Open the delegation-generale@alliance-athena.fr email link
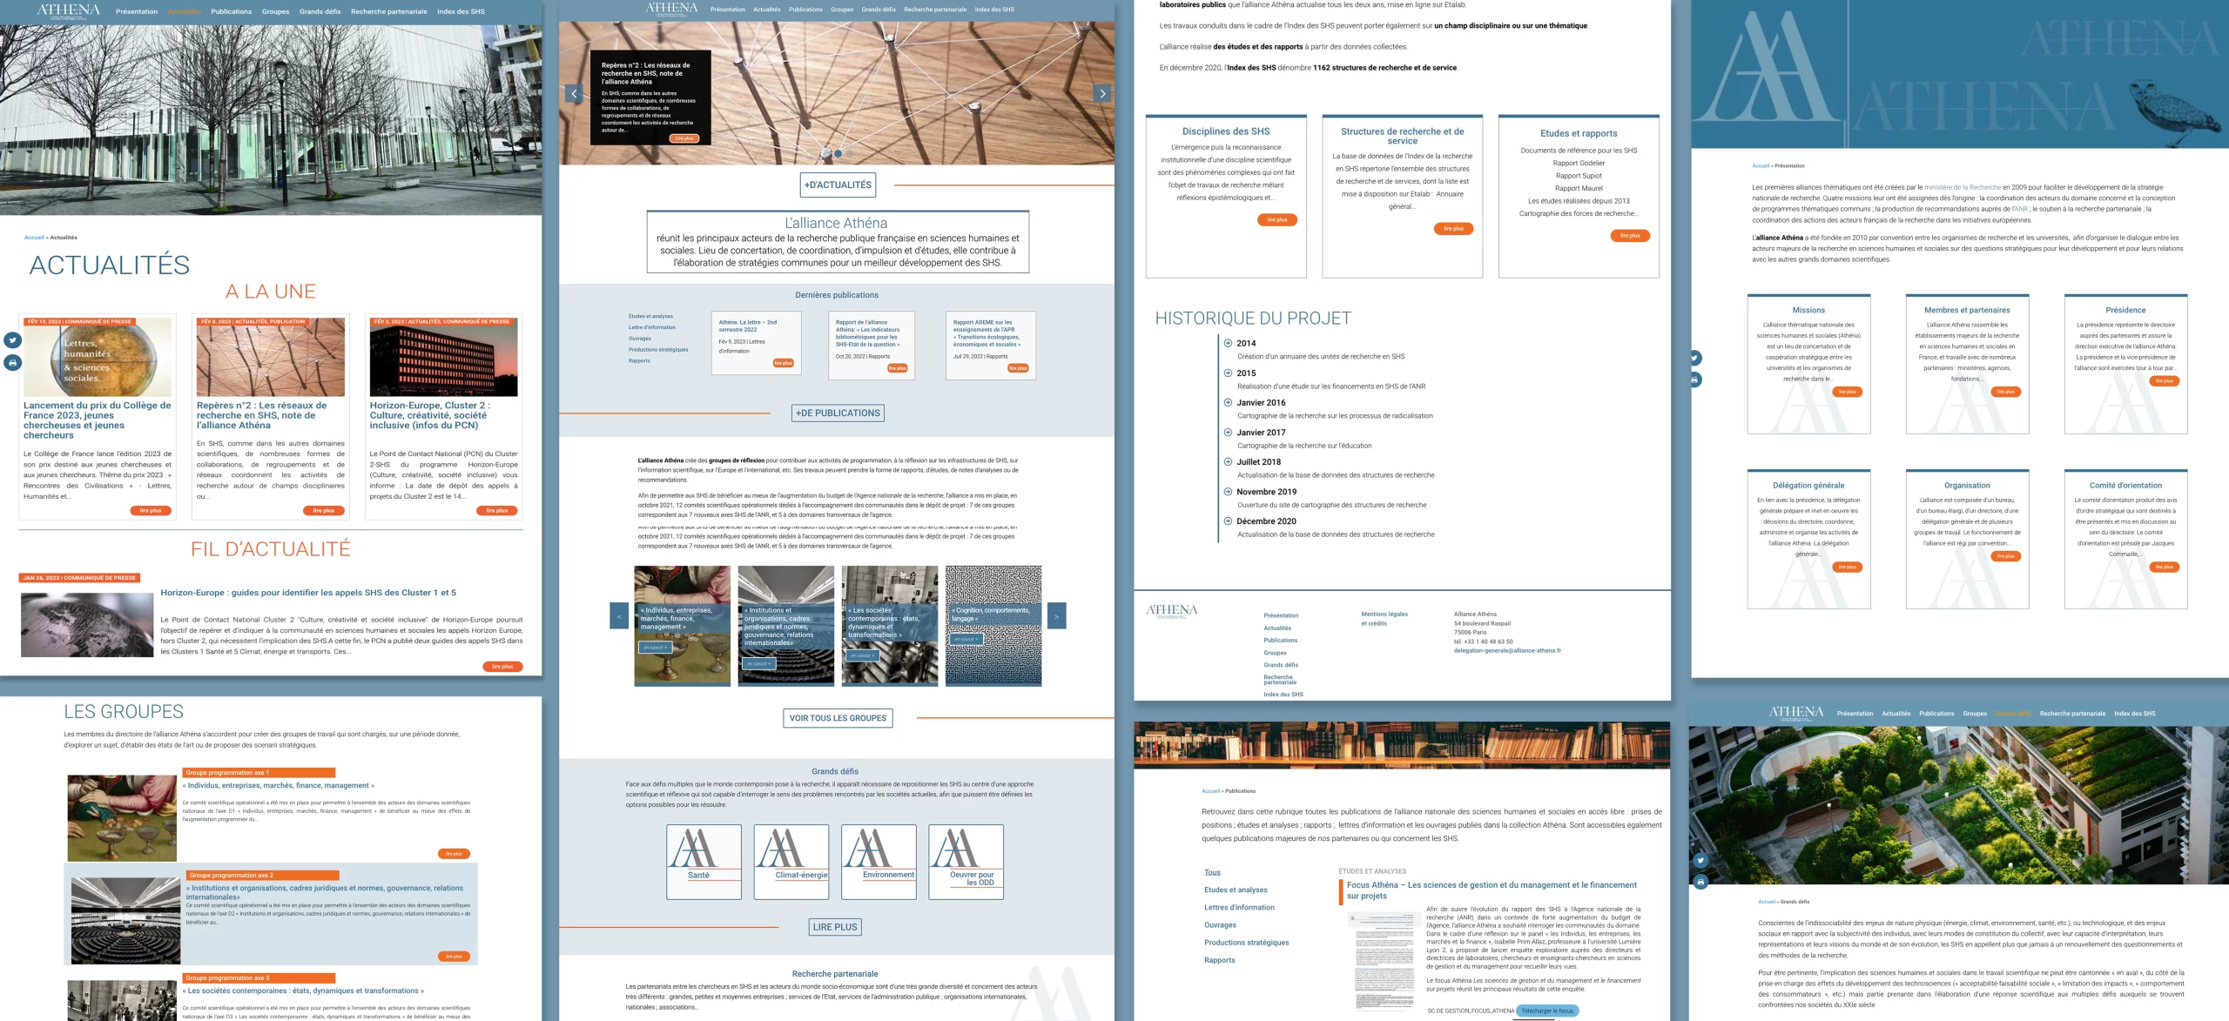Screen dimensions: 2229x1021 click(1507, 650)
